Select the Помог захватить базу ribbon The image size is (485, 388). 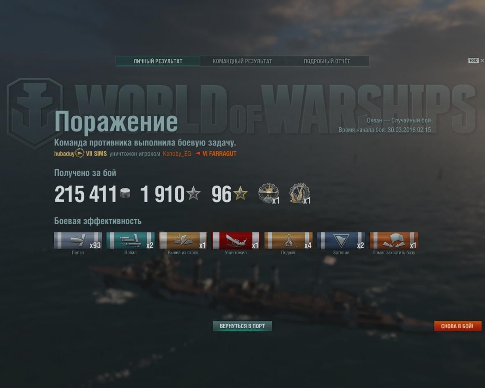pyautogui.click(x=394, y=241)
